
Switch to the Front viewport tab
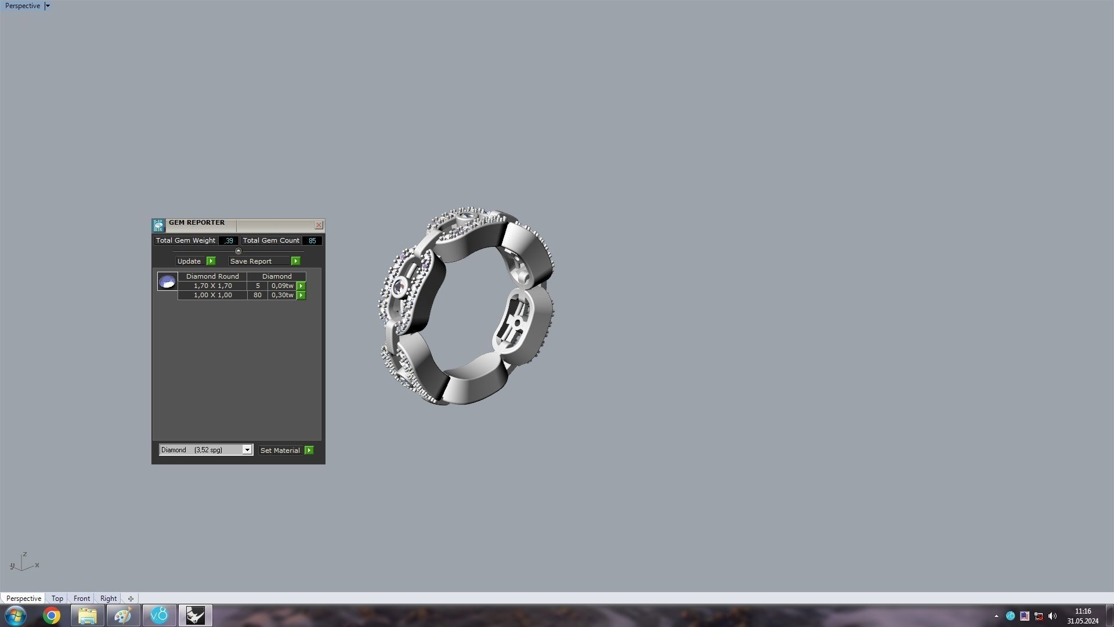coord(82,599)
